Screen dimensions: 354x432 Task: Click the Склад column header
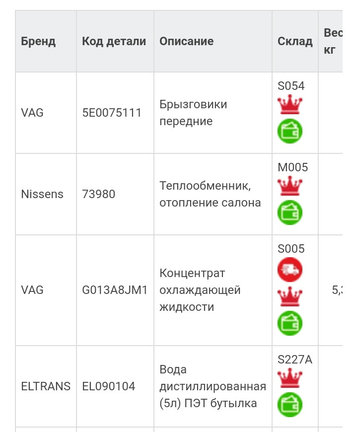pos(295,41)
